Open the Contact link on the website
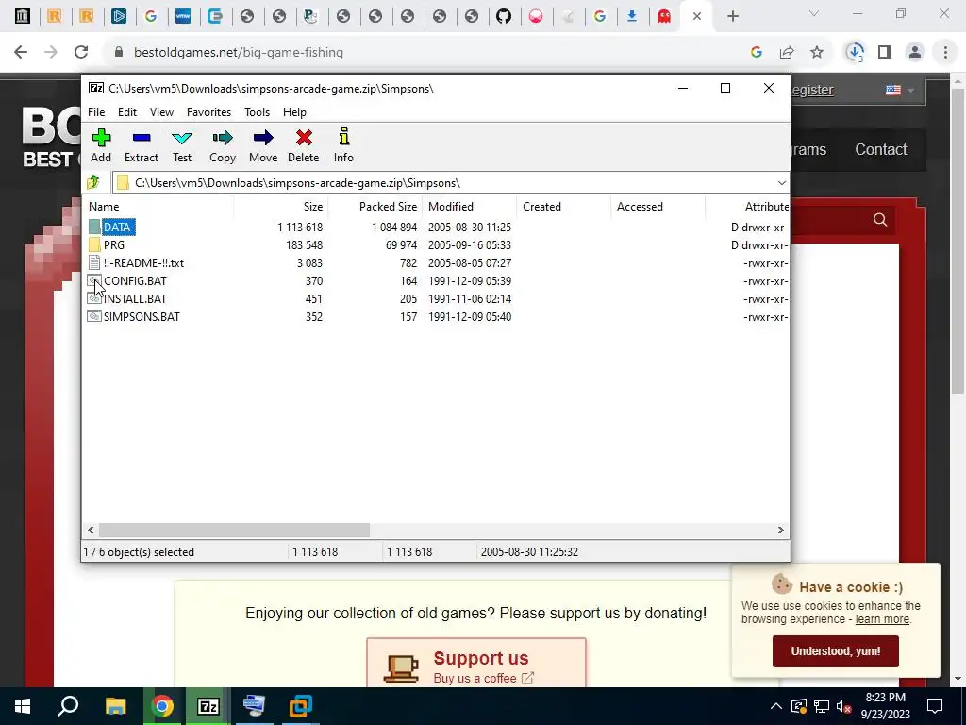This screenshot has height=725, width=966. [x=880, y=149]
